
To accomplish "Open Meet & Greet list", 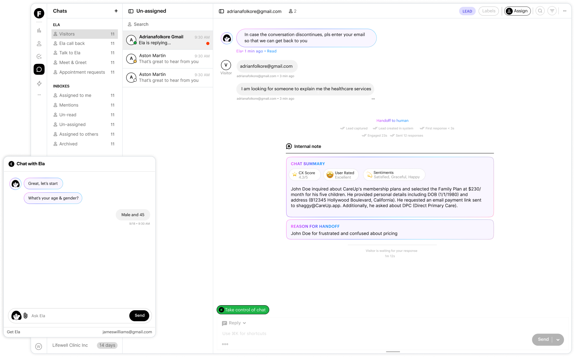I will click(x=84, y=63).
